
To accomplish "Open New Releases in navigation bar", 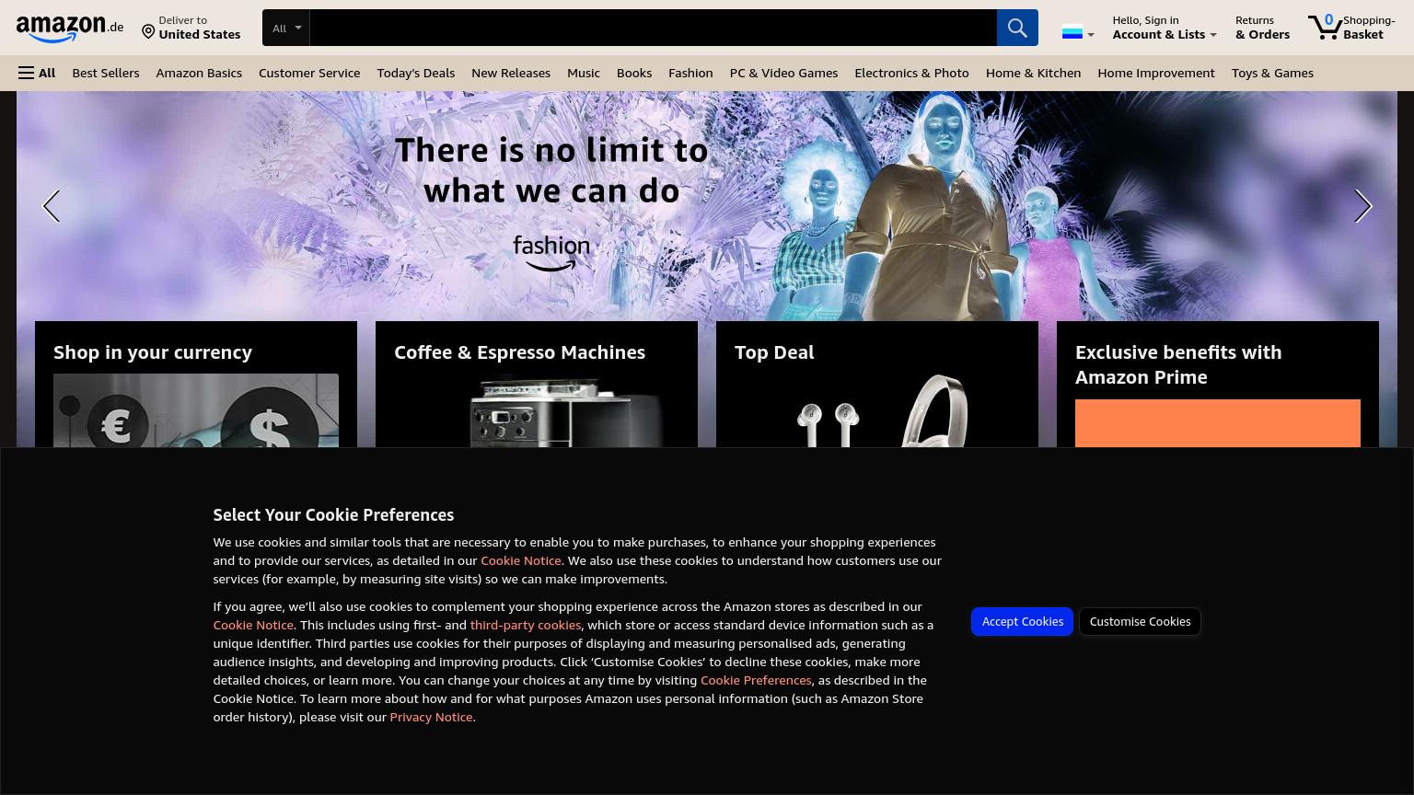I will 511,73.
